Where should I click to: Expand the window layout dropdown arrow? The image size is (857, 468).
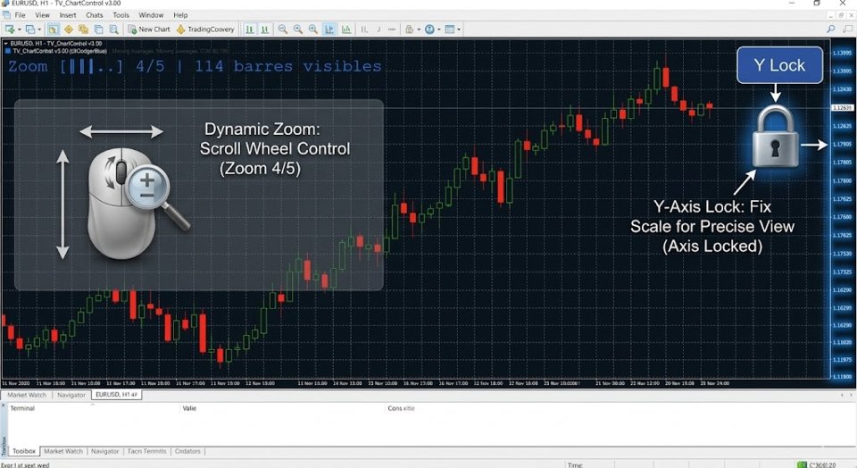pos(459,29)
